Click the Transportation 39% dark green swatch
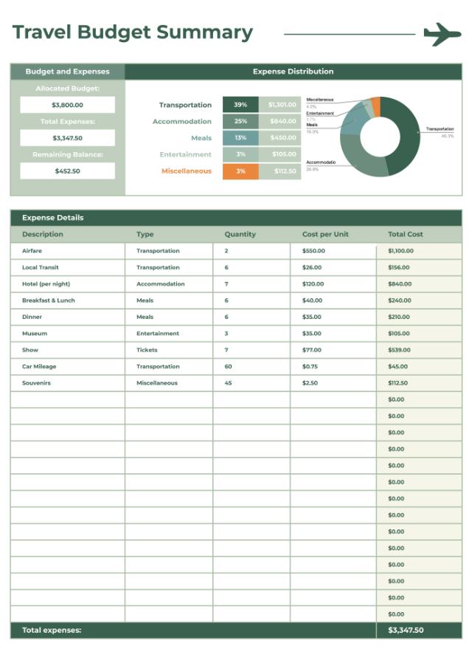Screen dimensions: 469x655 (240, 104)
